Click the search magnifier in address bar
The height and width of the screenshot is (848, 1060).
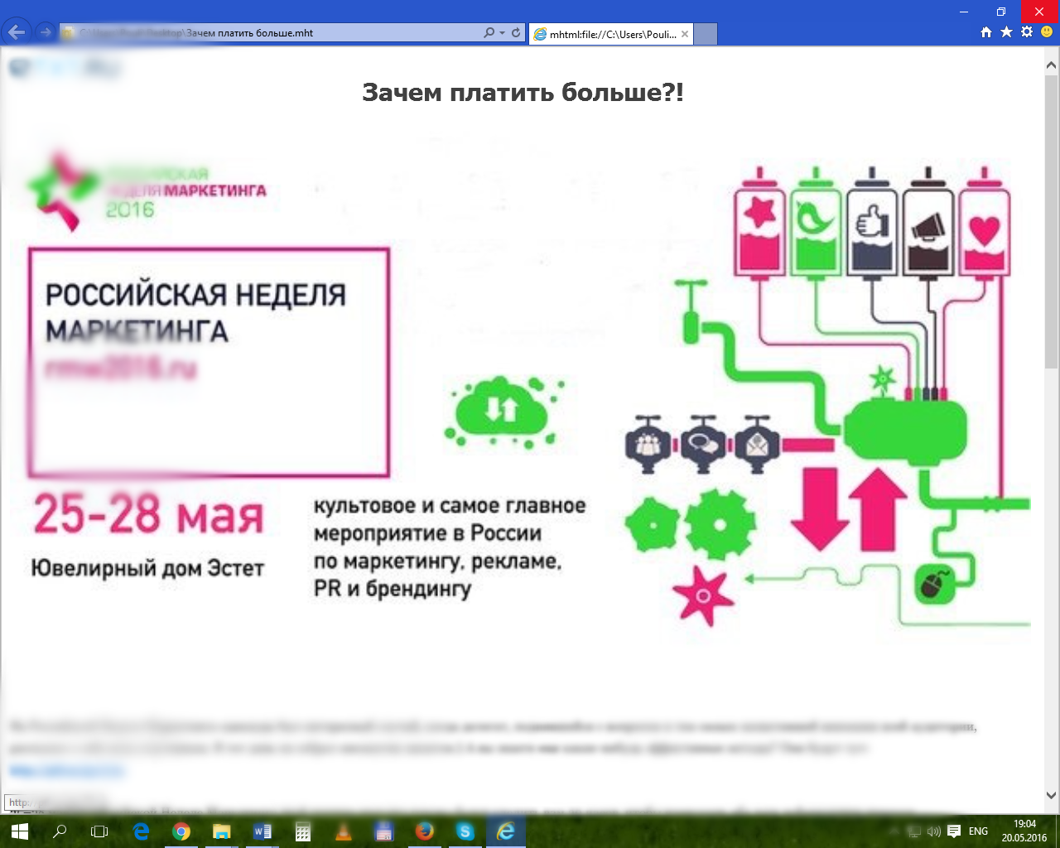pyautogui.click(x=489, y=33)
